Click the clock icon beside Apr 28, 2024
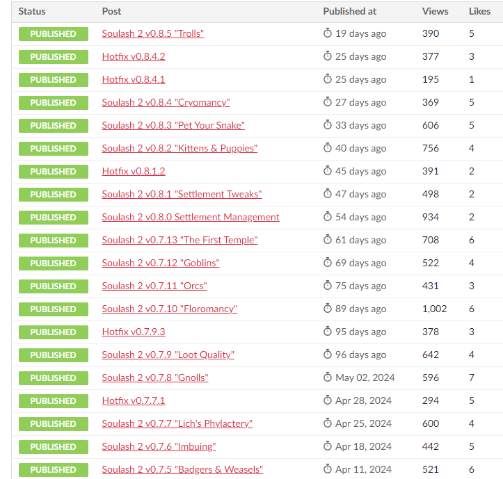Screen dimensions: 503x479 point(328,400)
